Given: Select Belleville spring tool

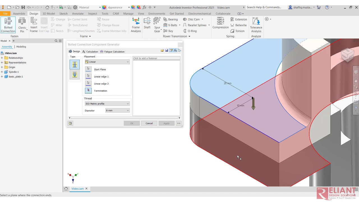Looking at the screenshot, I should [x=238, y=25].
